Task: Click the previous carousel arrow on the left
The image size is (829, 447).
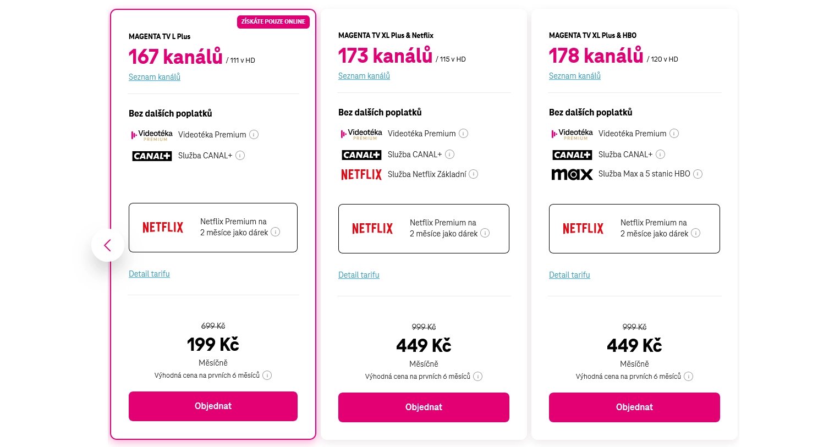Action: [107, 246]
